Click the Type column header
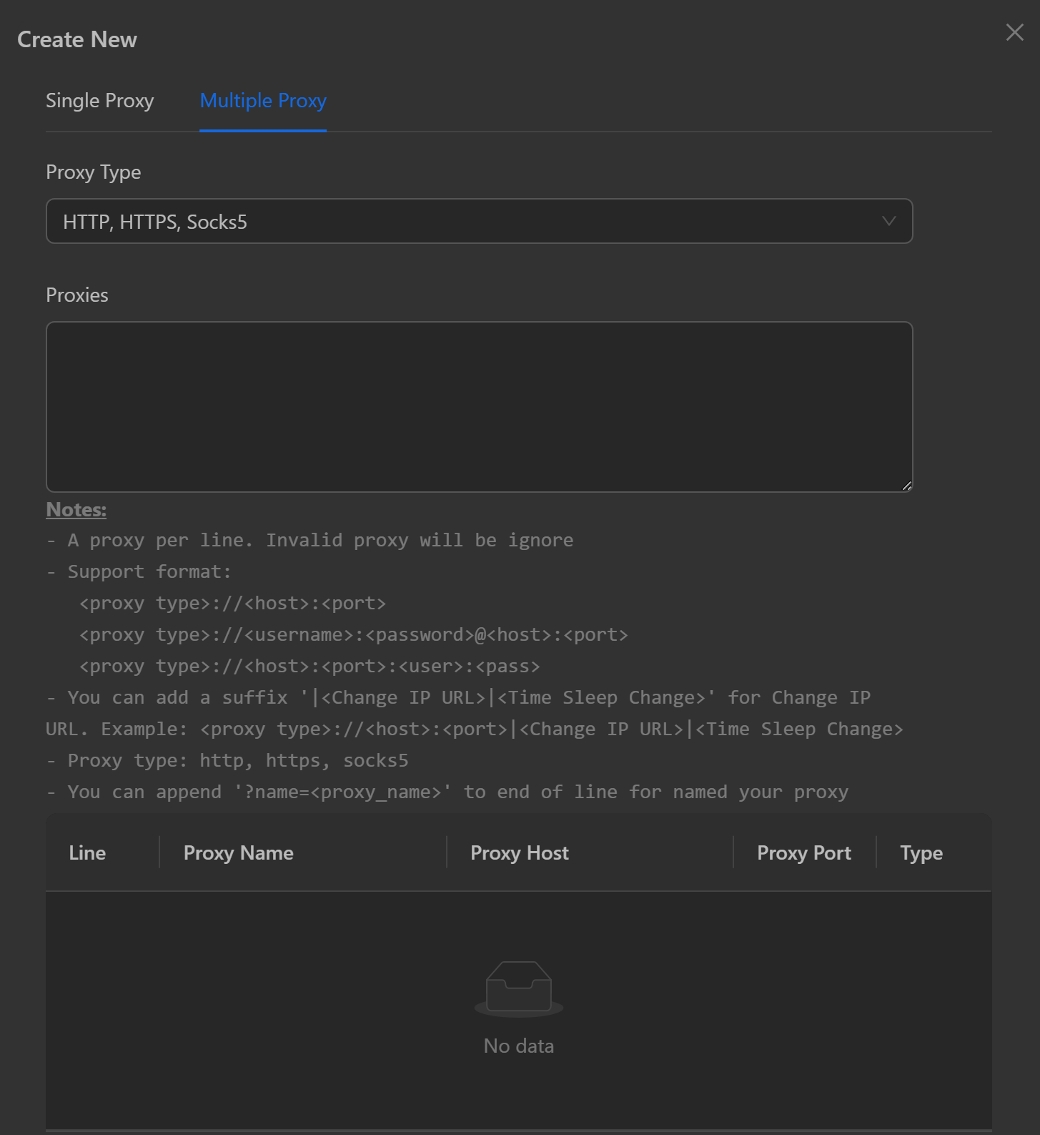The image size is (1040, 1135). click(x=921, y=853)
